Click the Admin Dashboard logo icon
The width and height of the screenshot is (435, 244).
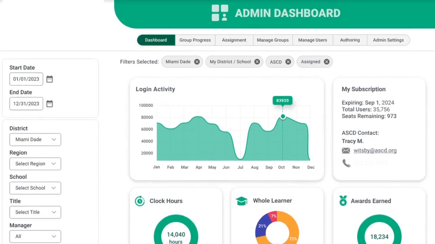[x=220, y=12]
